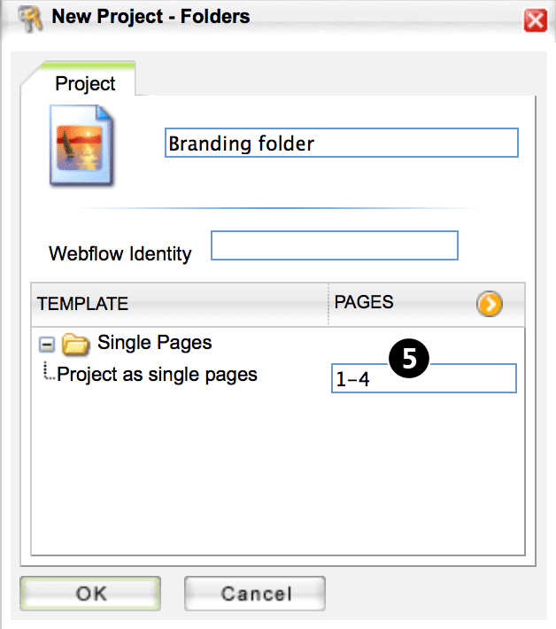
Task: Collapse the Single Pages tree node
Action: click(47, 345)
